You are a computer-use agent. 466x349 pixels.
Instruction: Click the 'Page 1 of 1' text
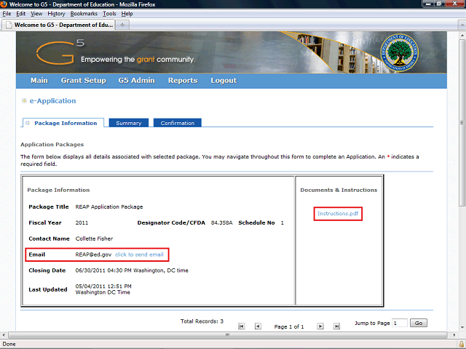(289, 326)
